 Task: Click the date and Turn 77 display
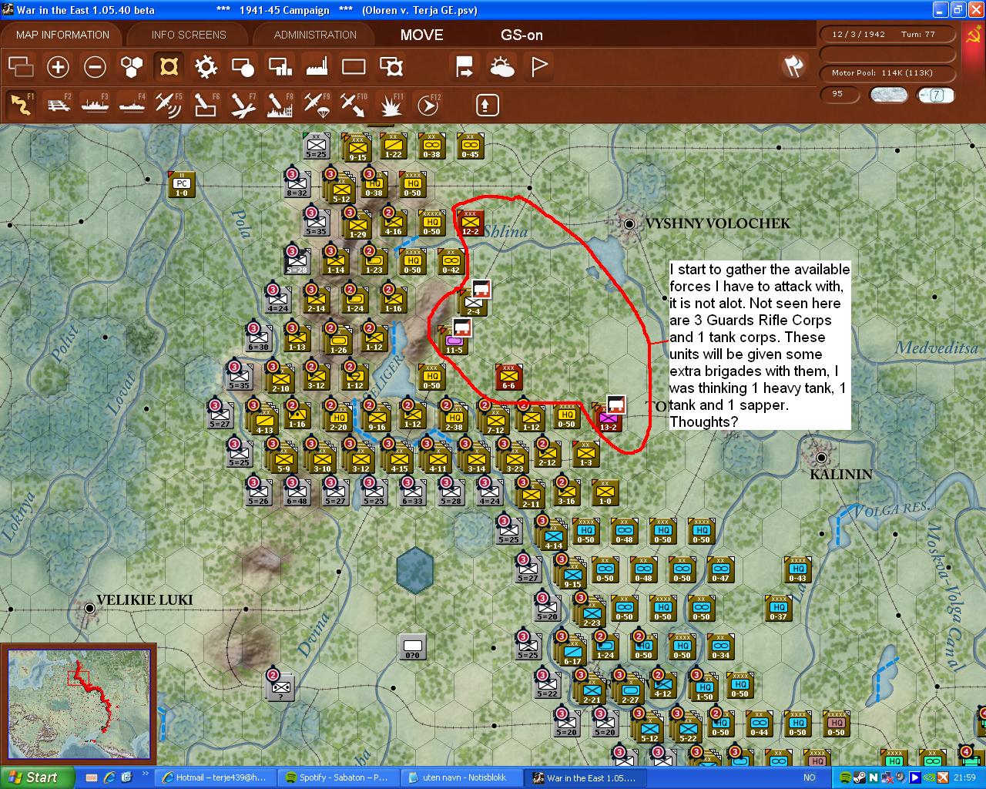pos(887,34)
